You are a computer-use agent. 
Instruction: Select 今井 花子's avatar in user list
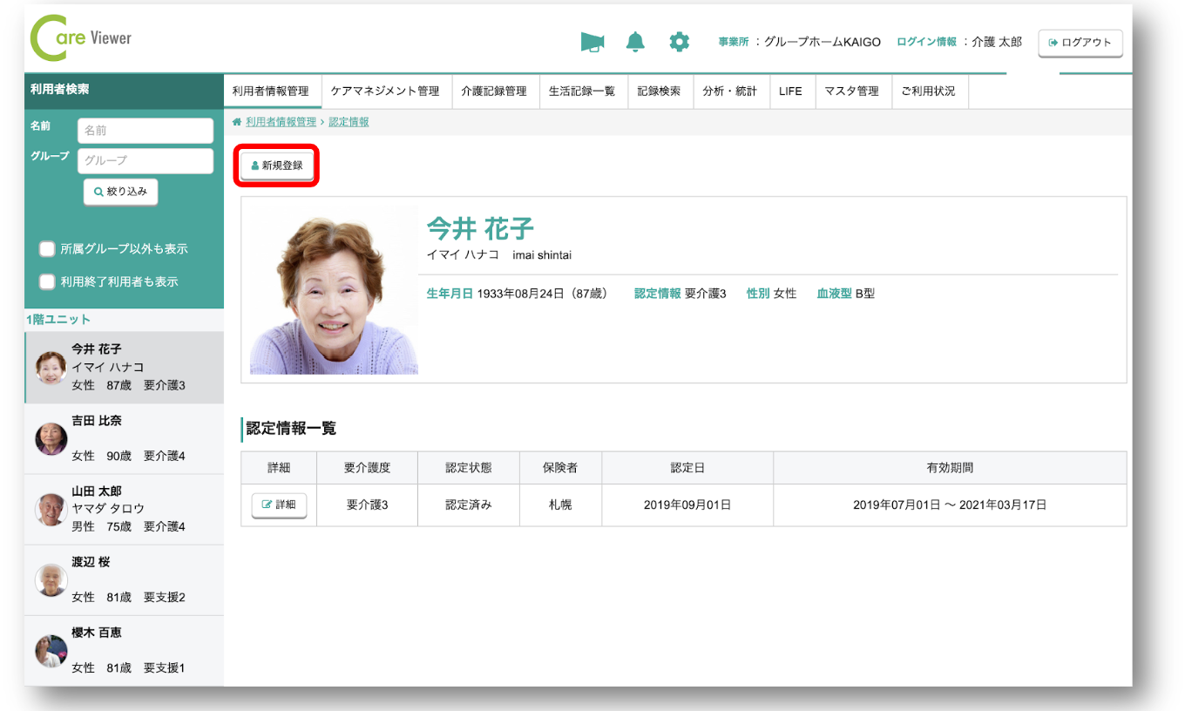[51, 368]
